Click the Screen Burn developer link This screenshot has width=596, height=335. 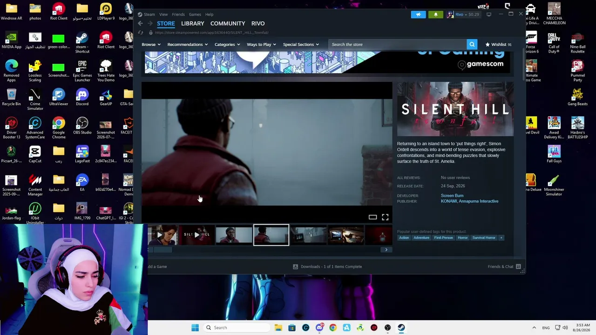452,195
